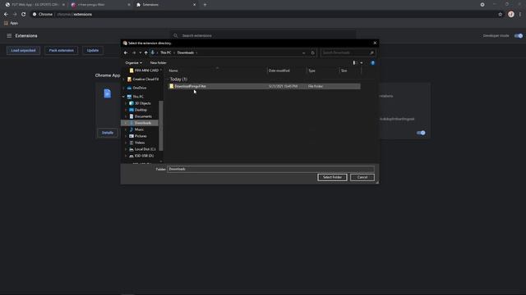Click This PC in the breadcrumb path
Screen dimensions: 526x295
(166, 52)
